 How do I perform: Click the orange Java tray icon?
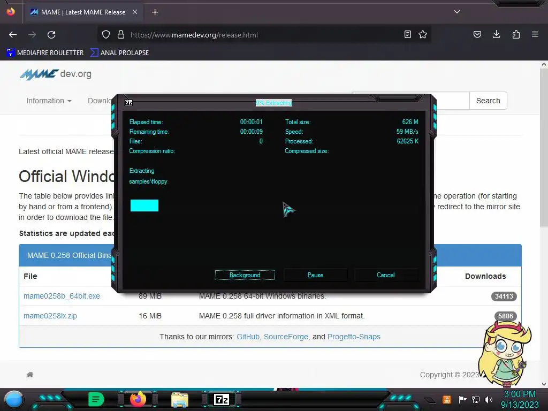pyautogui.click(x=447, y=399)
